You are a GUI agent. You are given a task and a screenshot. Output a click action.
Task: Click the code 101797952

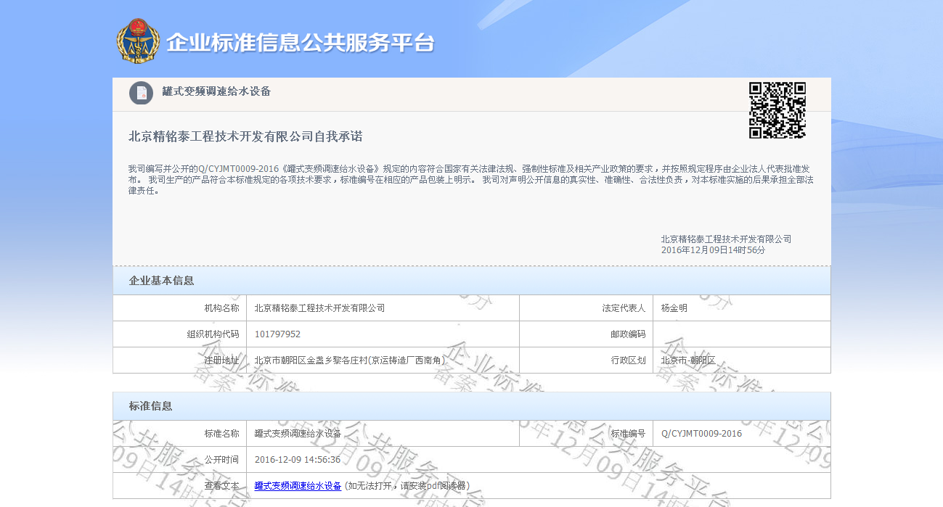click(277, 334)
